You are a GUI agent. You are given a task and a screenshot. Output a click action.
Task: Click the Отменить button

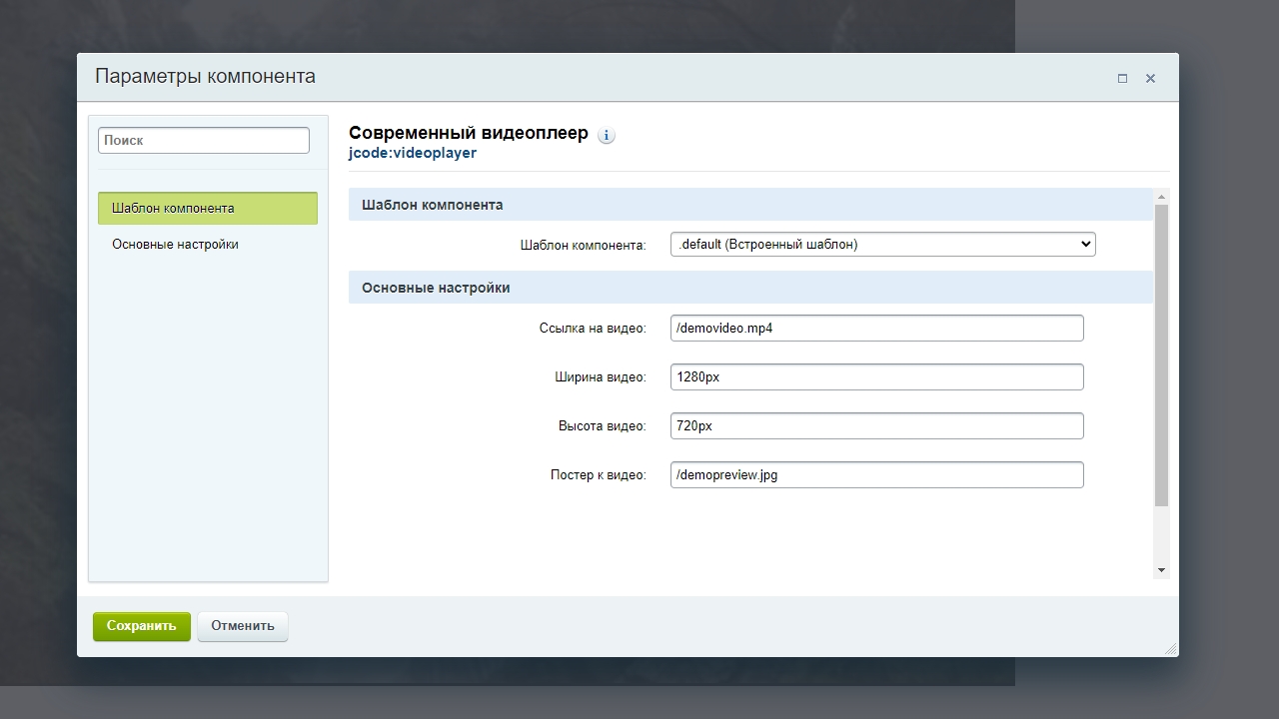243,626
